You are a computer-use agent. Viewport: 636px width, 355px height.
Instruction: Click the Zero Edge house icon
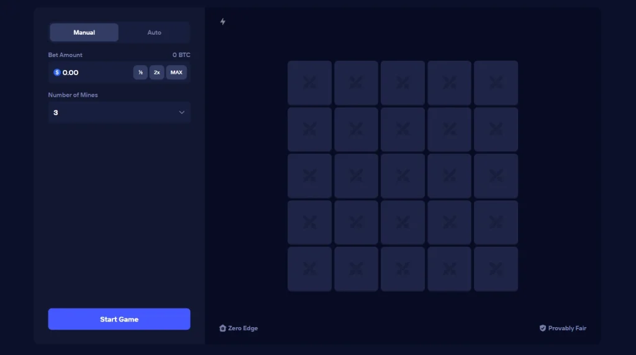(x=223, y=328)
